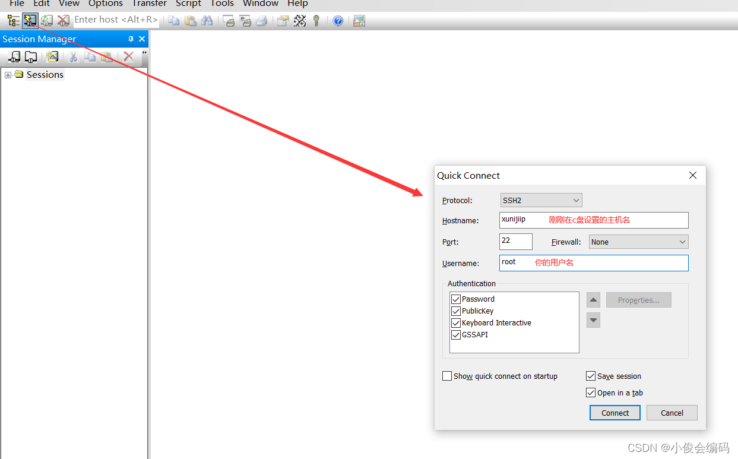Close the Session Manager panel
The height and width of the screenshot is (459, 738).
click(x=142, y=39)
